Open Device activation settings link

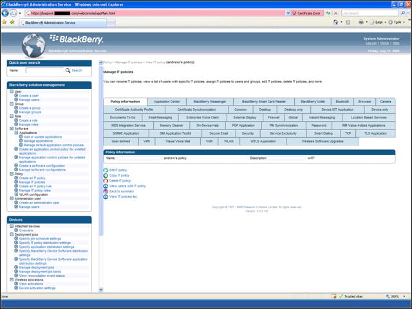coord(37,288)
